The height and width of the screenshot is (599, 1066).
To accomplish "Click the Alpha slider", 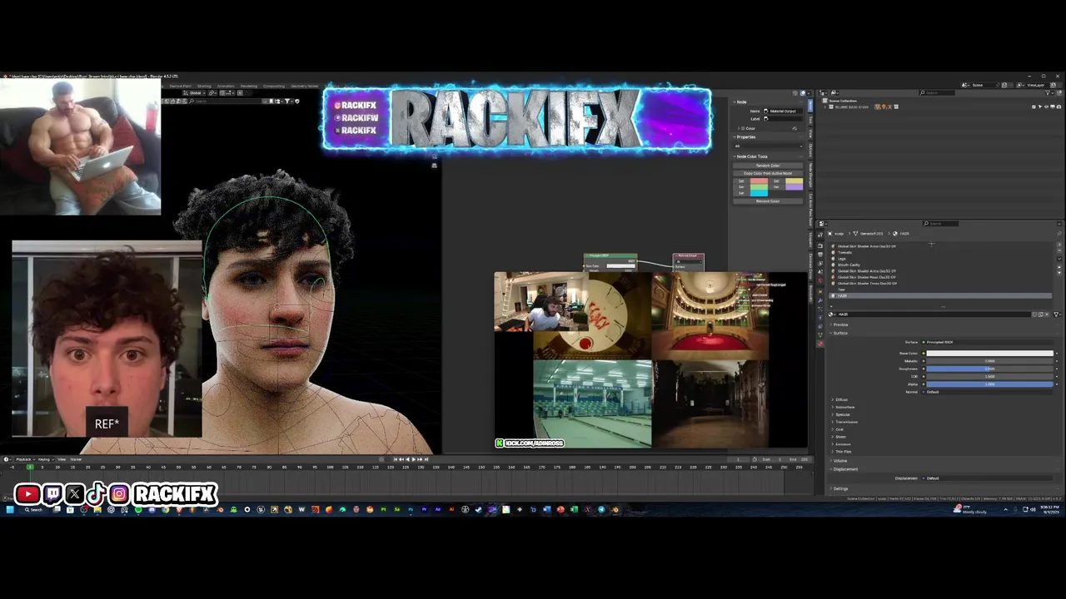I will pos(990,384).
